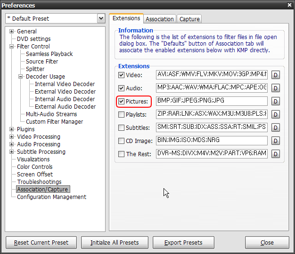Screen dimensions: 295x254
Task: Click the Pictures extensions text field
Action: pyautogui.click(x=212, y=101)
